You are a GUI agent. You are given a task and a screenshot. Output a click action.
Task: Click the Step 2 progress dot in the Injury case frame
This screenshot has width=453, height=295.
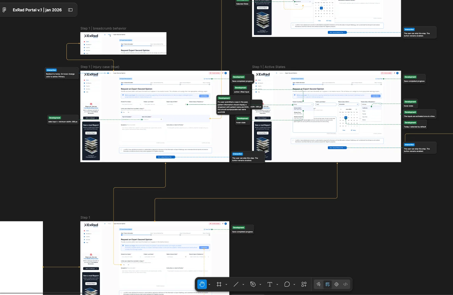(x=151, y=84)
